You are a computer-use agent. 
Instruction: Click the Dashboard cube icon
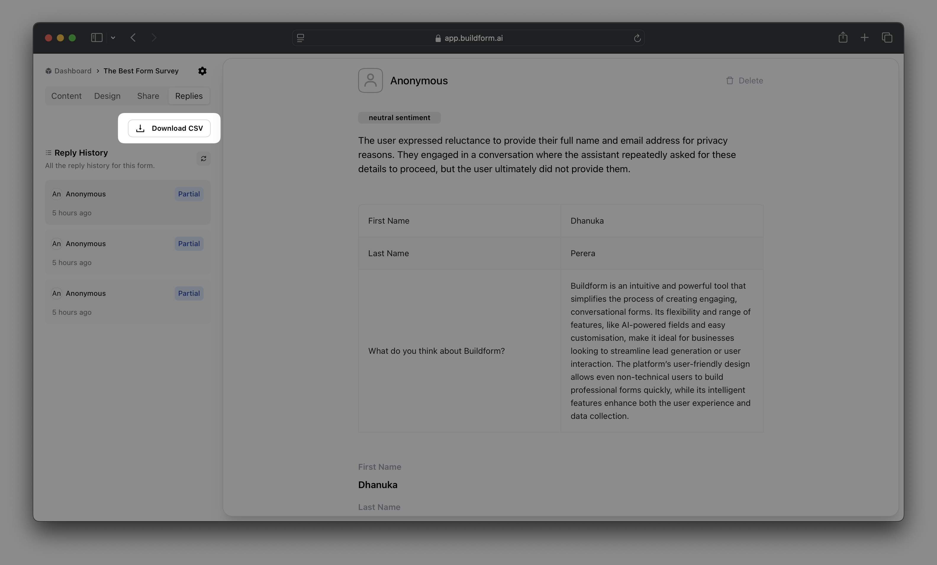pos(48,71)
